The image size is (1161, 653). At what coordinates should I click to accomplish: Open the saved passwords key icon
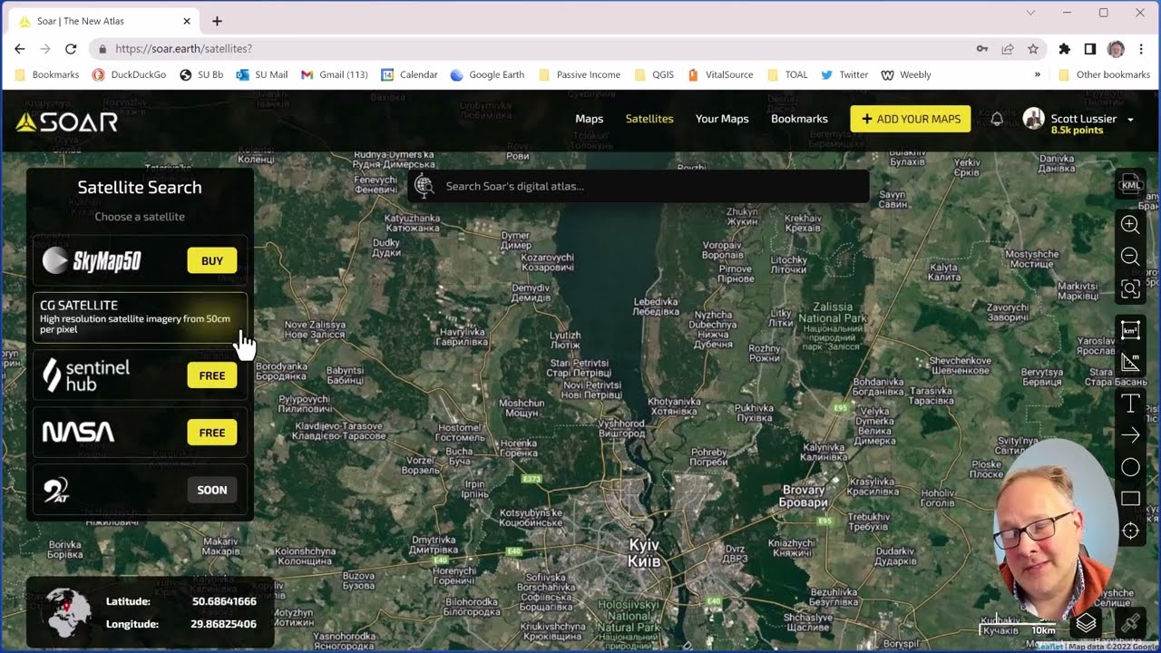[981, 49]
